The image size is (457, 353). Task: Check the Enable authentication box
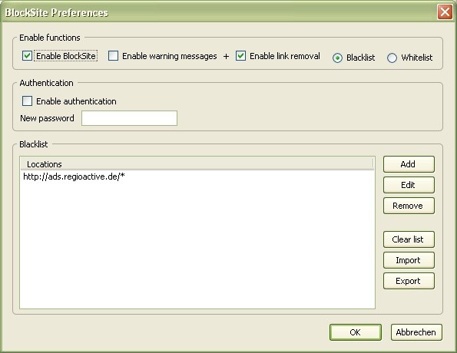27,101
